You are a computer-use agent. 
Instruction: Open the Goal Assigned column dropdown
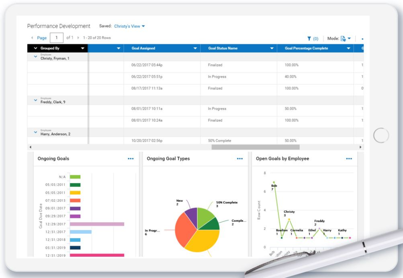point(195,48)
